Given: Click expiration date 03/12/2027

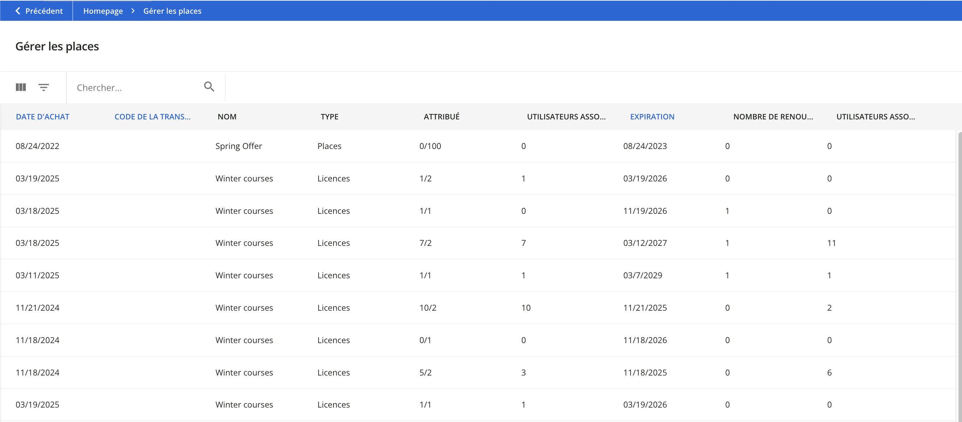Looking at the screenshot, I should [x=645, y=243].
